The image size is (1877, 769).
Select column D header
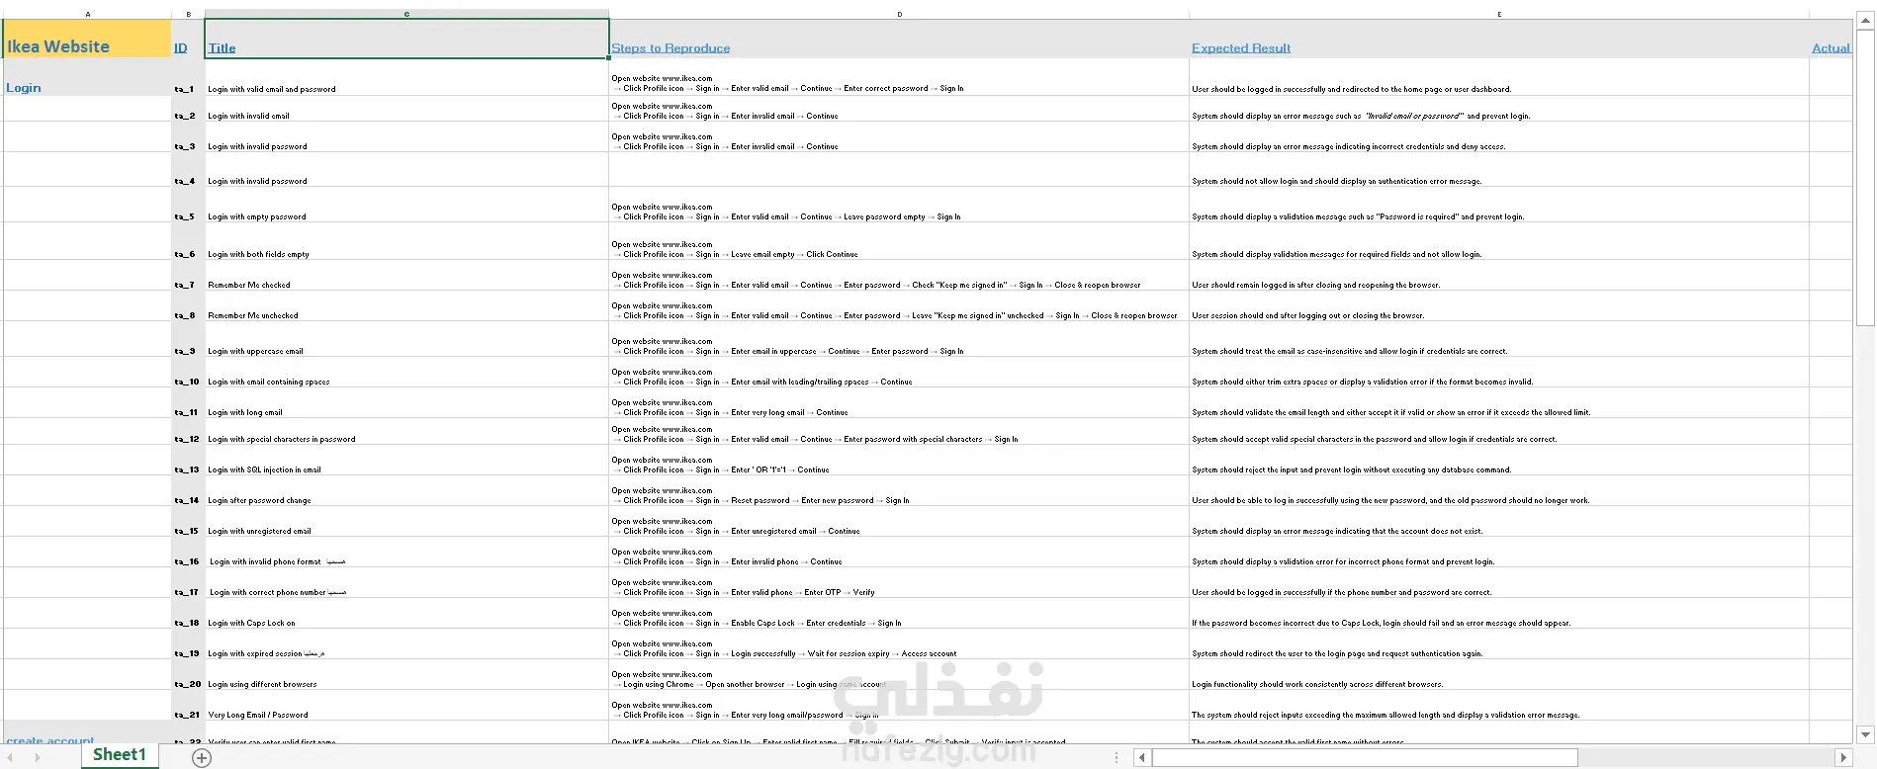click(x=899, y=14)
